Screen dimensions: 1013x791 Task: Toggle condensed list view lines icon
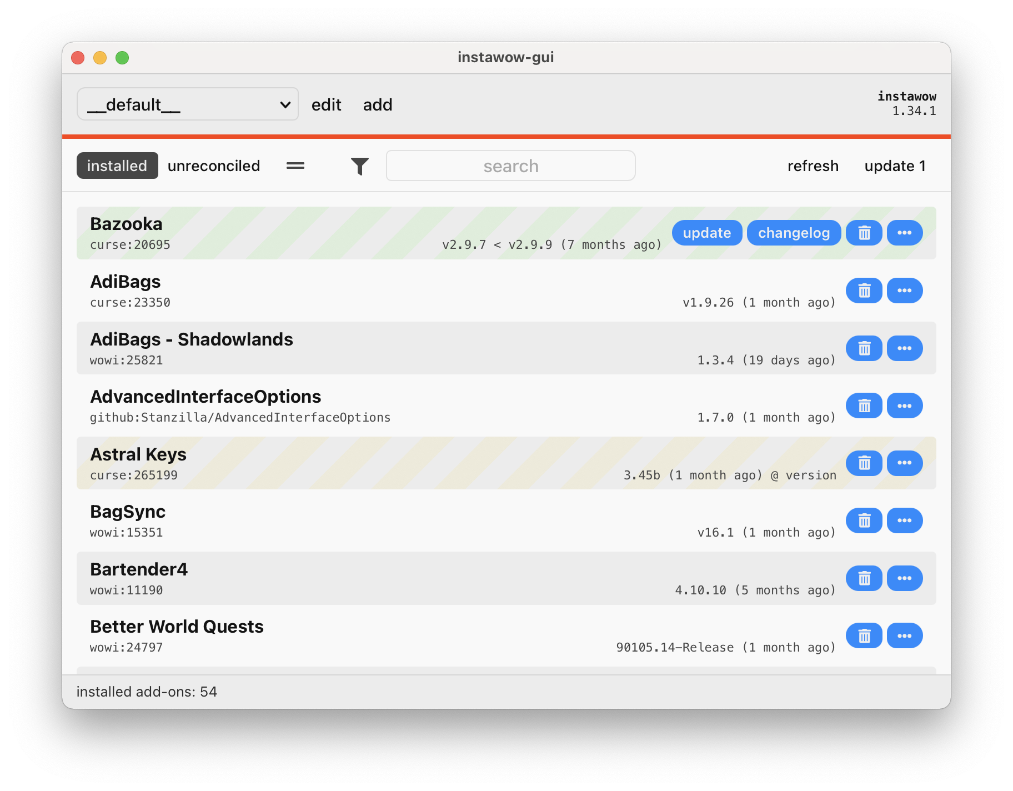coord(295,166)
